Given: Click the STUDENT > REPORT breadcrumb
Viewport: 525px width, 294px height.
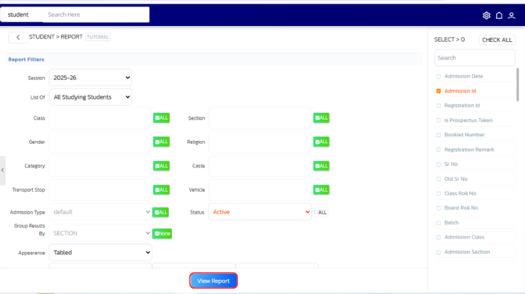Looking at the screenshot, I should click(56, 37).
